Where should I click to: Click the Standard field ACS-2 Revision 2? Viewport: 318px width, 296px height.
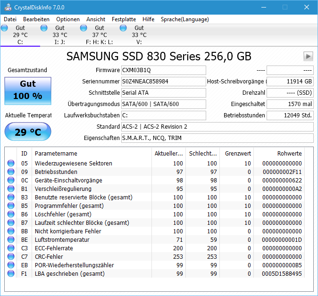click(218, 127)
